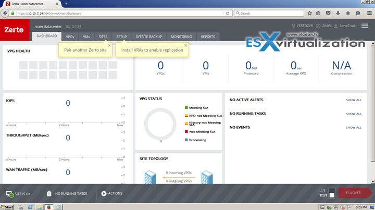Reload the page with refresh icon

(x=228, y=14)
